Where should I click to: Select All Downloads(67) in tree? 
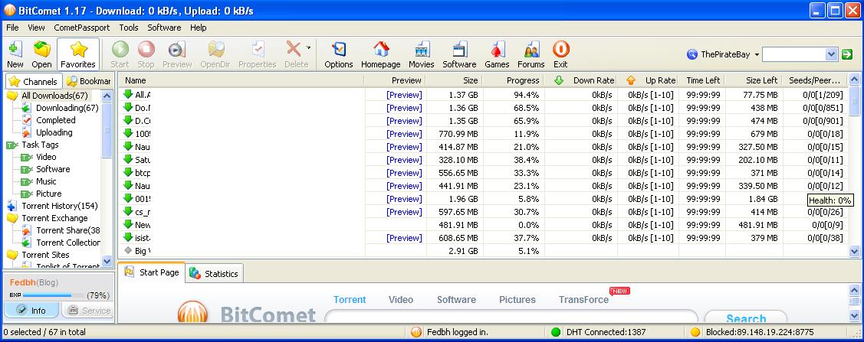tap(54, 96)
